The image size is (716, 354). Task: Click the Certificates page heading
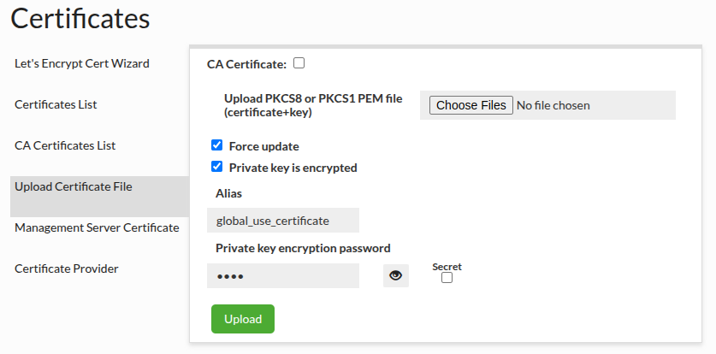[x=80, y=19]
